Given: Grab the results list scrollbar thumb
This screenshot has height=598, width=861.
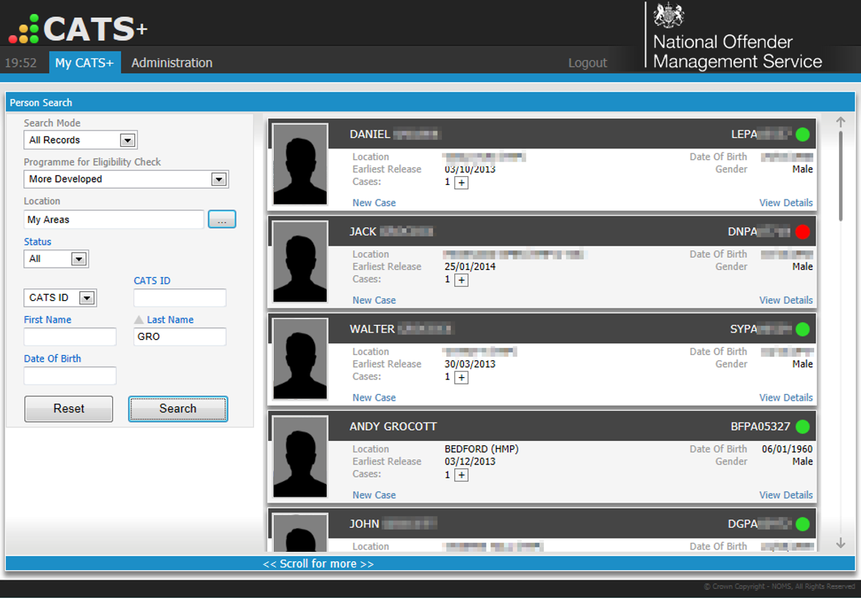Looking at the screenshot, I should point(840,175).
